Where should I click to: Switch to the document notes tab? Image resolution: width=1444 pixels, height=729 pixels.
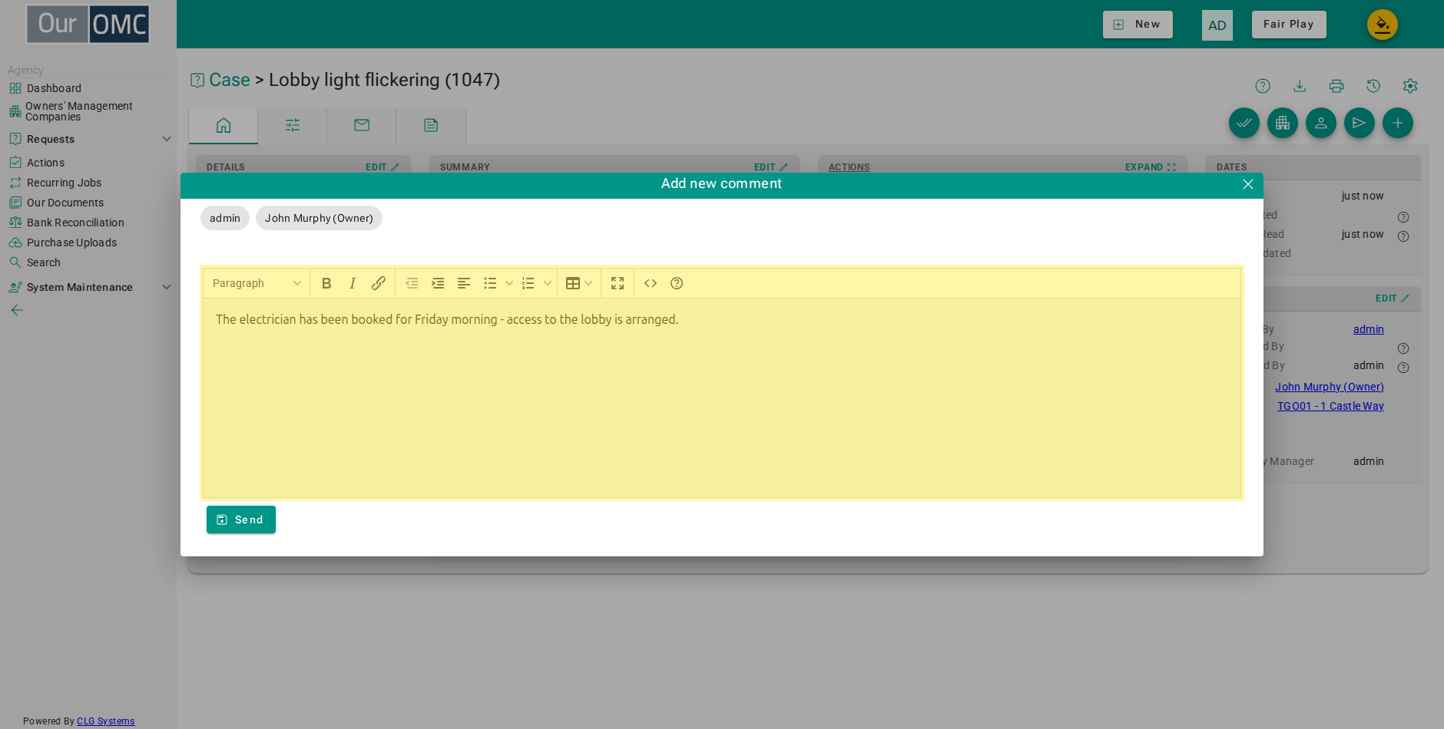[431, 125]
